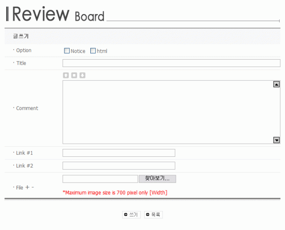Click the minus icon next to File

click(33, 187)
